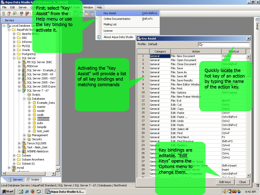Select Key Assist from Help menu
Screen dimensions: 260x195
(x=128, y=13)
